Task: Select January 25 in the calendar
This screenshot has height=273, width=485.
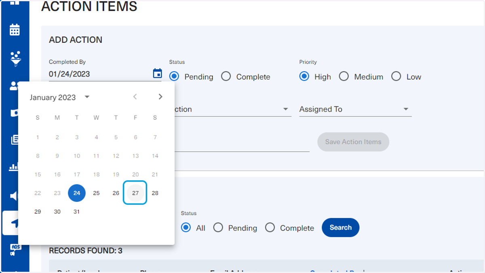Action: tap(96, 193)
